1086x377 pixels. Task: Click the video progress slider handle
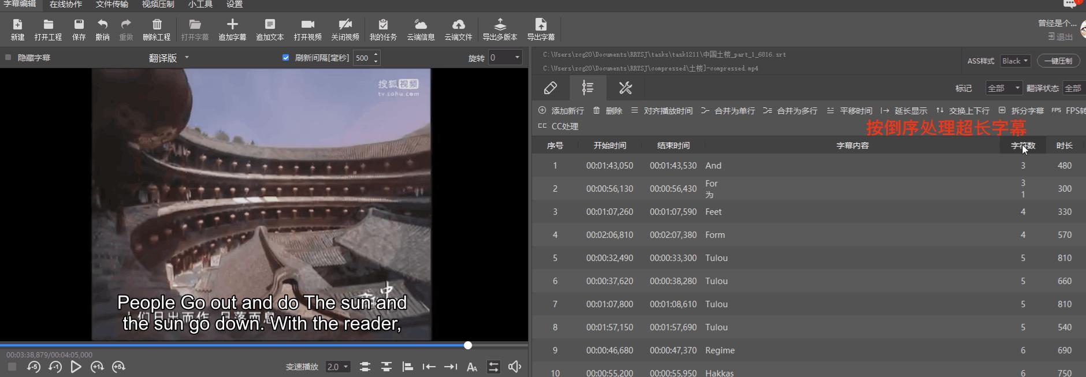click(468, 345)
